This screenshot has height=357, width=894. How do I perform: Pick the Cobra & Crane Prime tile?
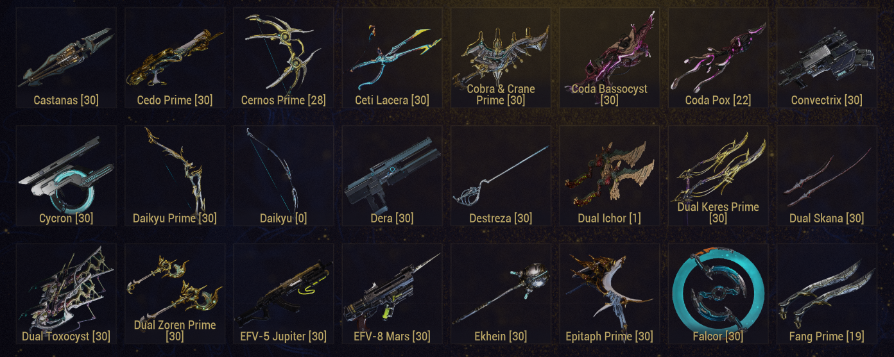click(x=501, y=58)
